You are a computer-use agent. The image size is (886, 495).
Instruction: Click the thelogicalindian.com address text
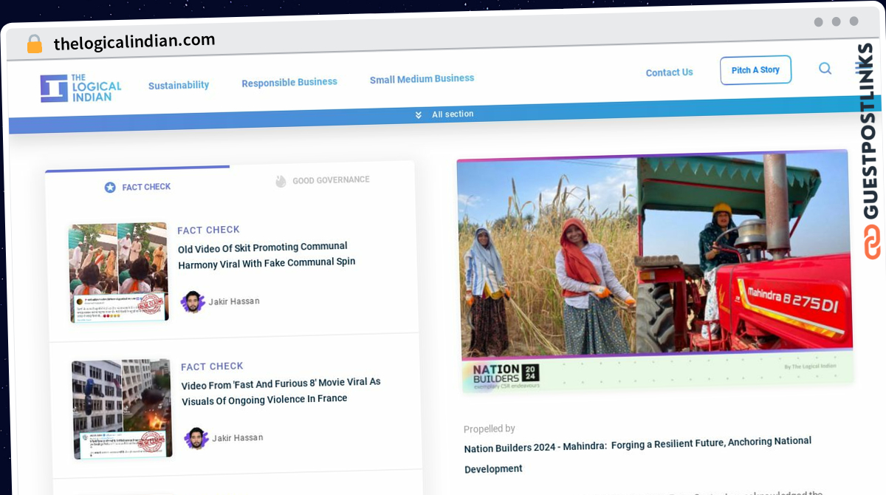pyautogui.click(x=134, y=41)
